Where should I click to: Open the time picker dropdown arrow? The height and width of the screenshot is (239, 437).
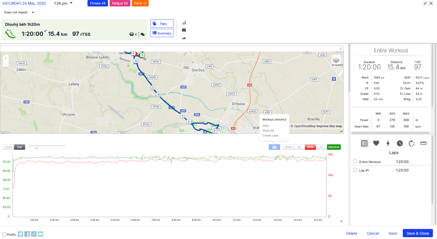(x=71, y=3)
